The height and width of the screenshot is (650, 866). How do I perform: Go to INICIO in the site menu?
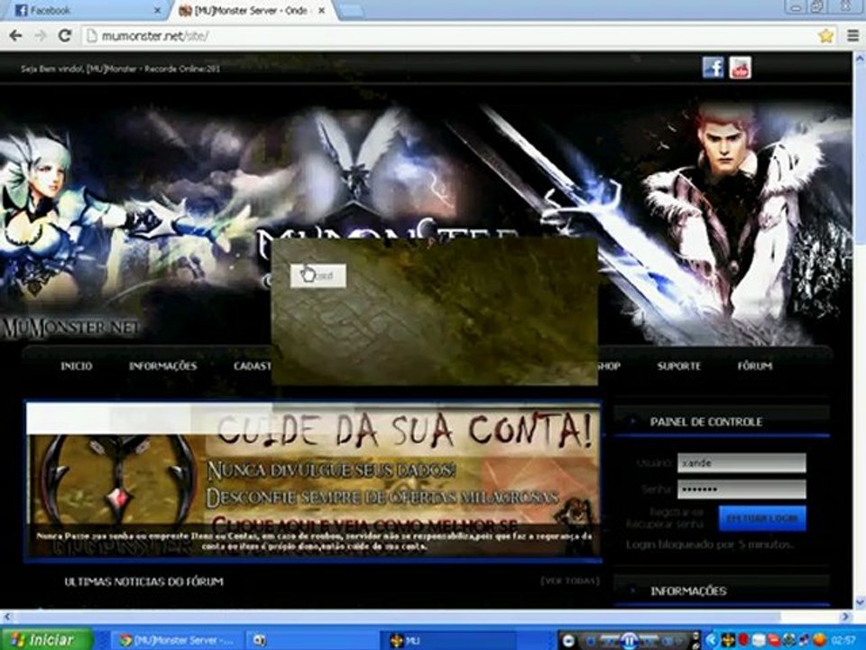76,366
